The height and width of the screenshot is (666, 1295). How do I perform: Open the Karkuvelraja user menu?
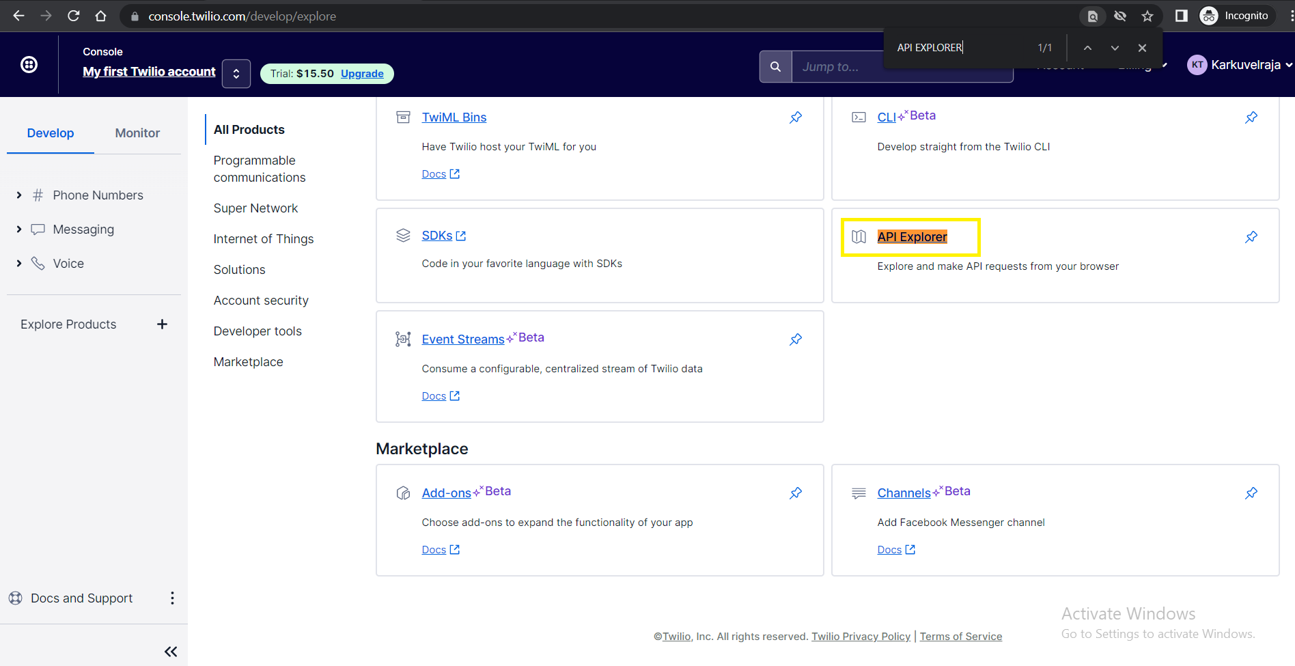[1240, 65]
